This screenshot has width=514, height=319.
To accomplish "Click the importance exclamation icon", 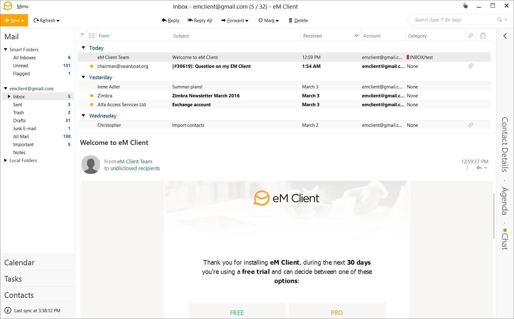I will pyautogui.click(x=467, y=168).
